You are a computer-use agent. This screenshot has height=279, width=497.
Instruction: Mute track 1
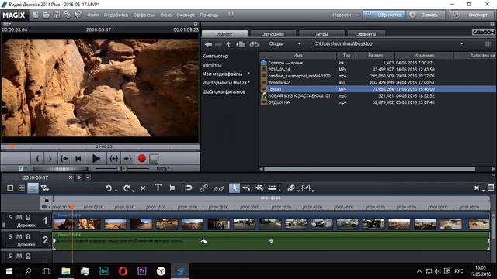tap(19, 217)
